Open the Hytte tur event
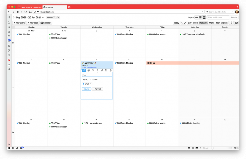Screen dimensions: 246x159 [x=193, y=63]
